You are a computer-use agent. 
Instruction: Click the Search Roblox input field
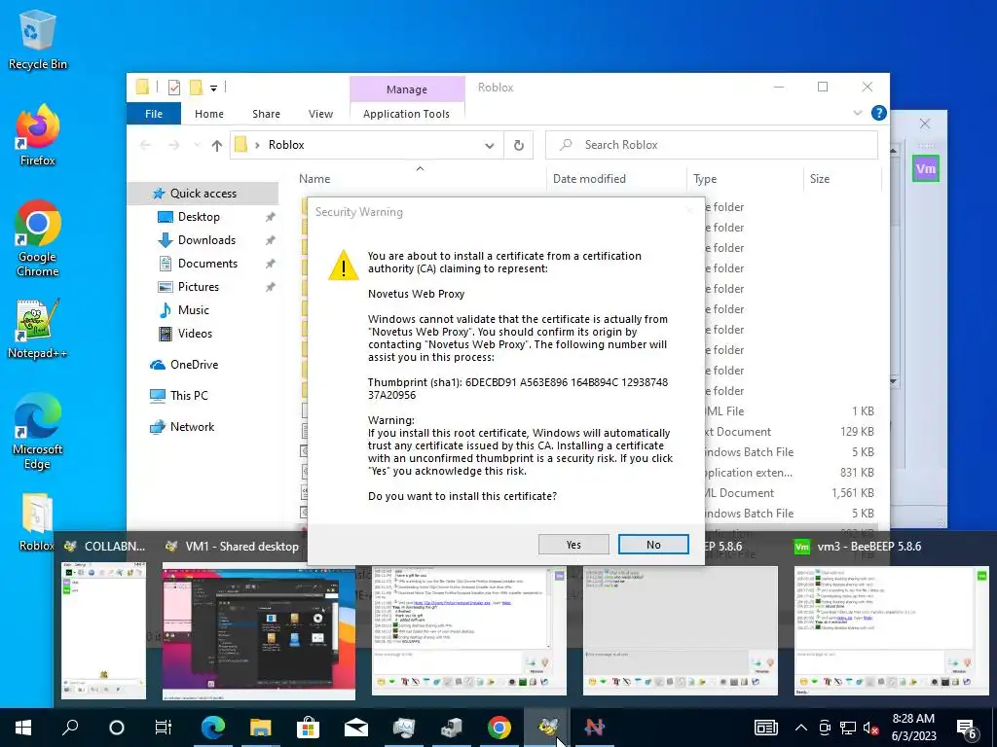(712, 145)
